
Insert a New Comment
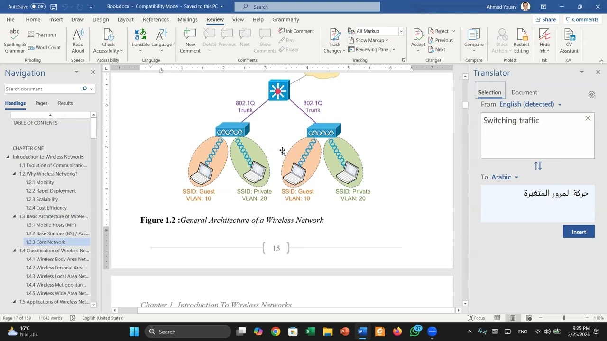tap(190, 41)
